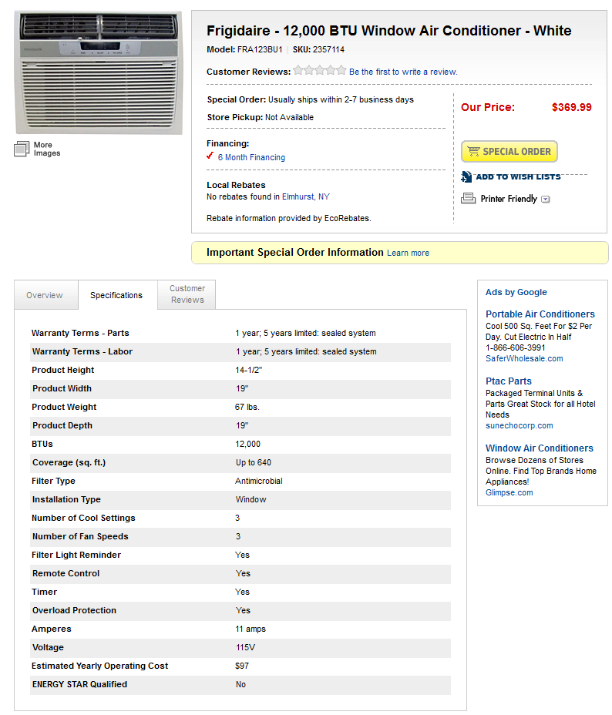Click the red financing checkmark icon
This screenshot has height=715, width=612.
click(210, 156)
